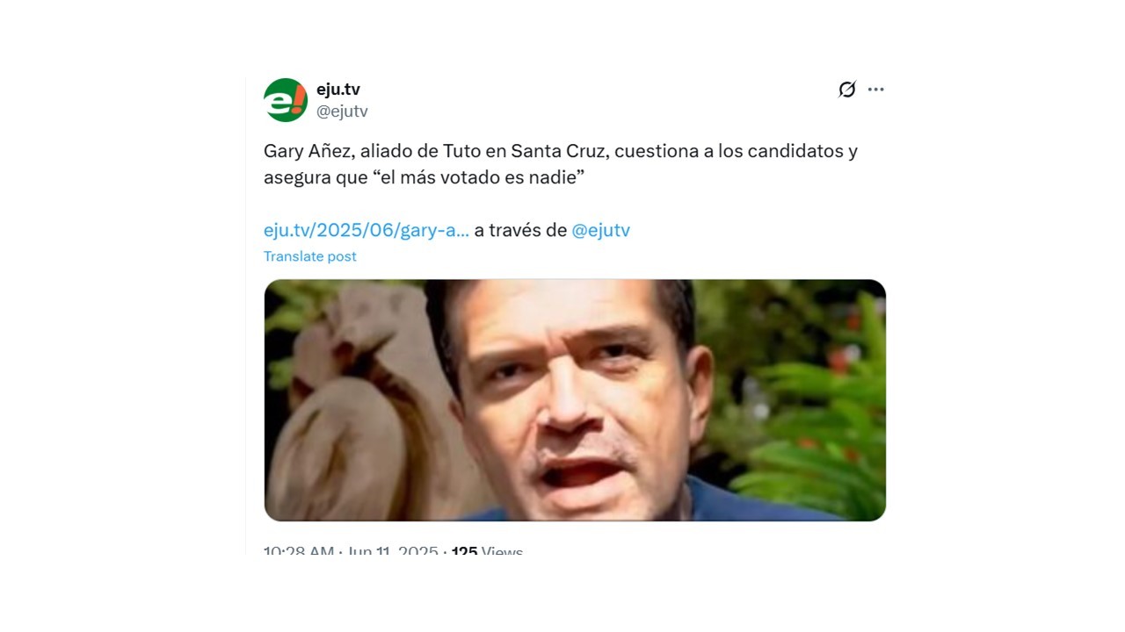1125x632 pixels.
Task: Select the Jun 11, 2025 date
Action: [x=393, y=551]
